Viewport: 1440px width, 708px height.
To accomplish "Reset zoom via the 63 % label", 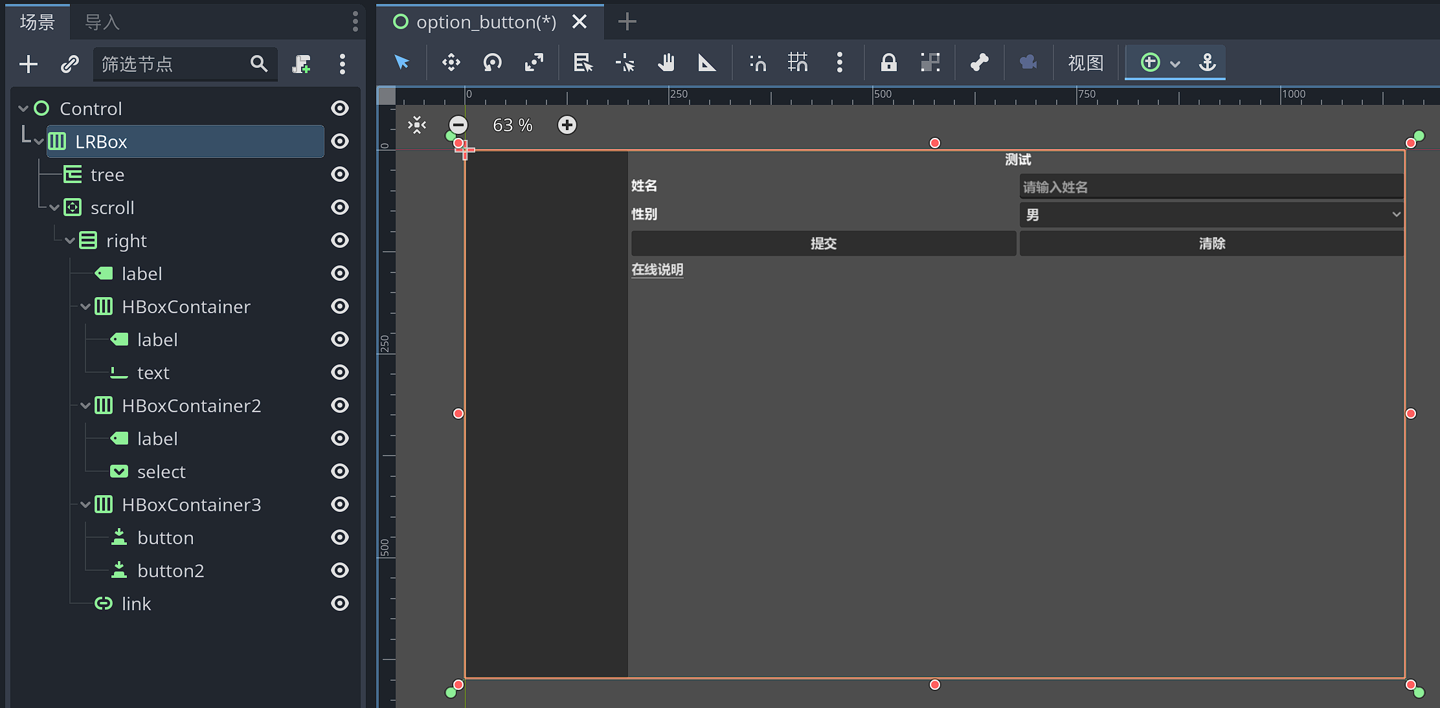I will pyautogui.click(x=513, y=125).
